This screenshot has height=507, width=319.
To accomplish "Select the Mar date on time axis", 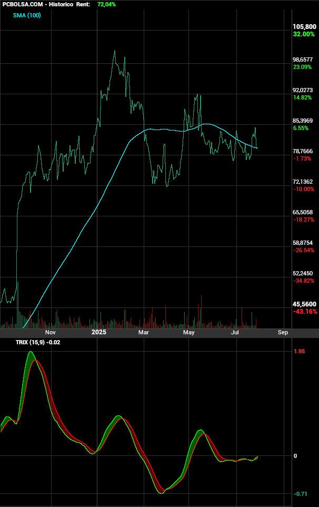I will click(x=144, y=332).
